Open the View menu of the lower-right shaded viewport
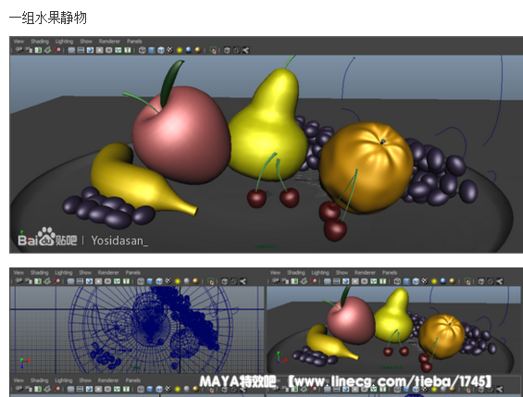 pos(275,273)
